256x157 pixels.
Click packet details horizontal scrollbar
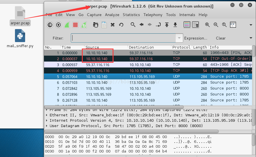pyautogui.click(x=132, y=132)
